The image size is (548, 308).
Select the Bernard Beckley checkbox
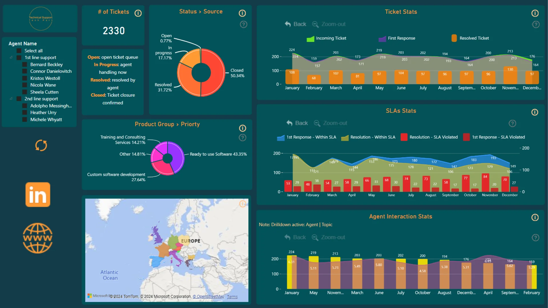coord(25,64)
